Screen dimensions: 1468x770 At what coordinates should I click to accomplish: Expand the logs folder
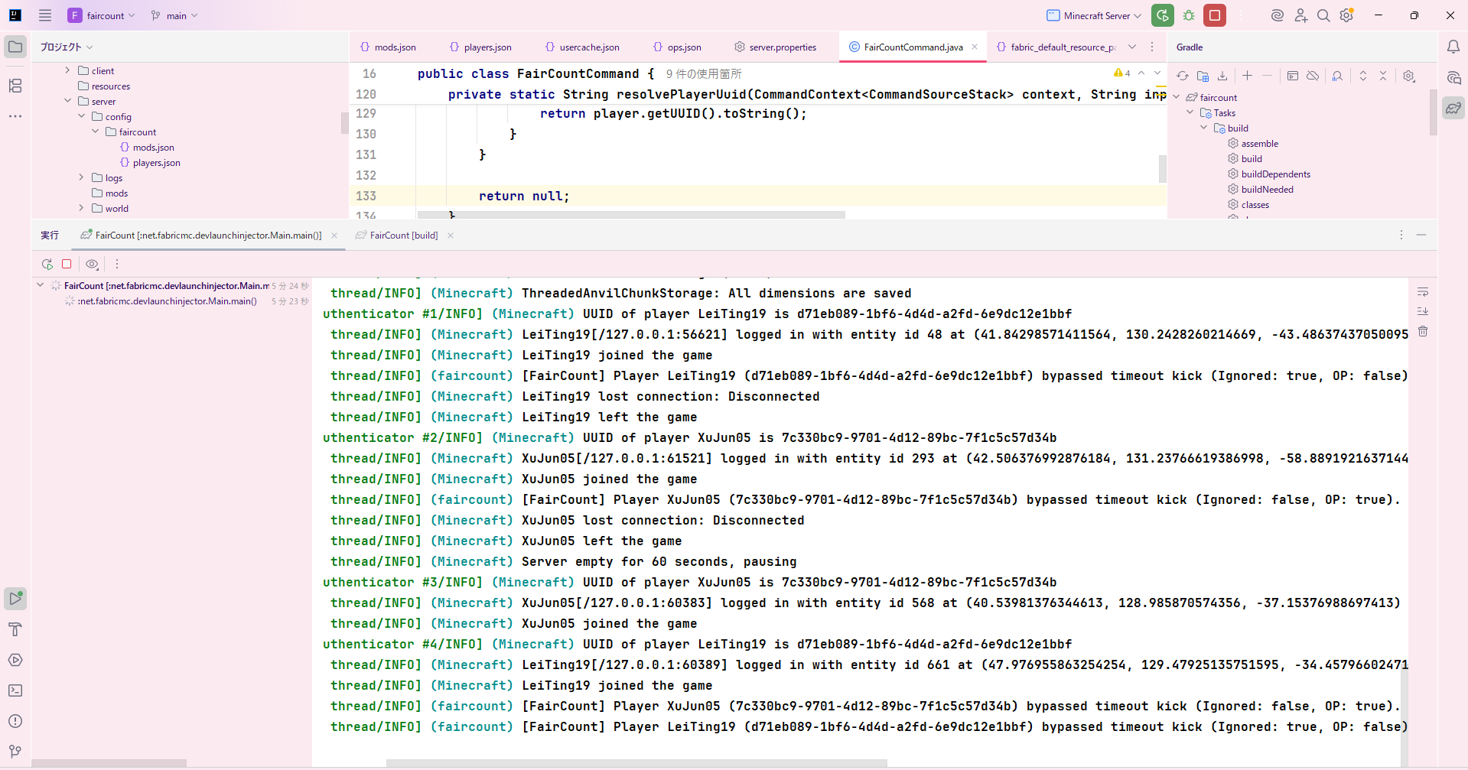coord(81,177)
